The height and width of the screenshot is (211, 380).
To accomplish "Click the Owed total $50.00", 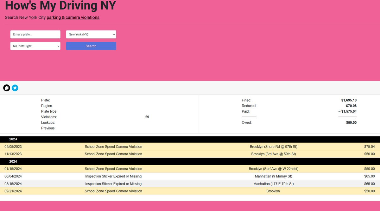I will click(x=351, y=122).
